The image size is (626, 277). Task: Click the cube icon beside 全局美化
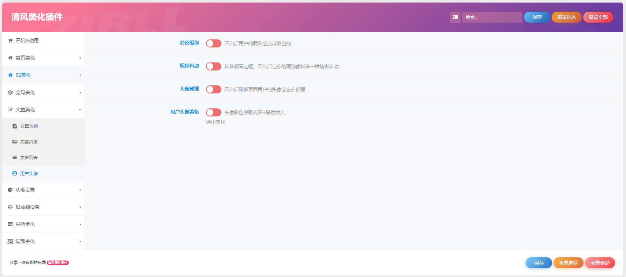pos(10,93)
